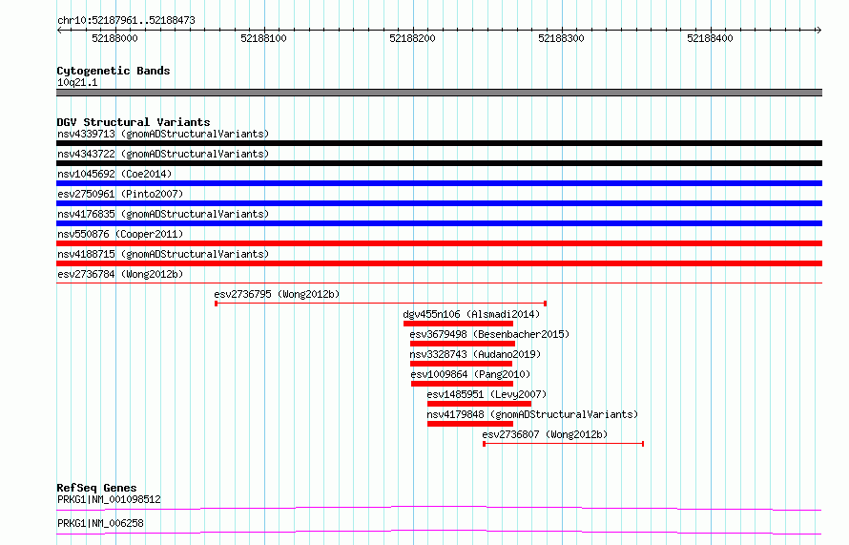Select variant label esv2736784 (Wong2012b)

click(x=120, y=274)
